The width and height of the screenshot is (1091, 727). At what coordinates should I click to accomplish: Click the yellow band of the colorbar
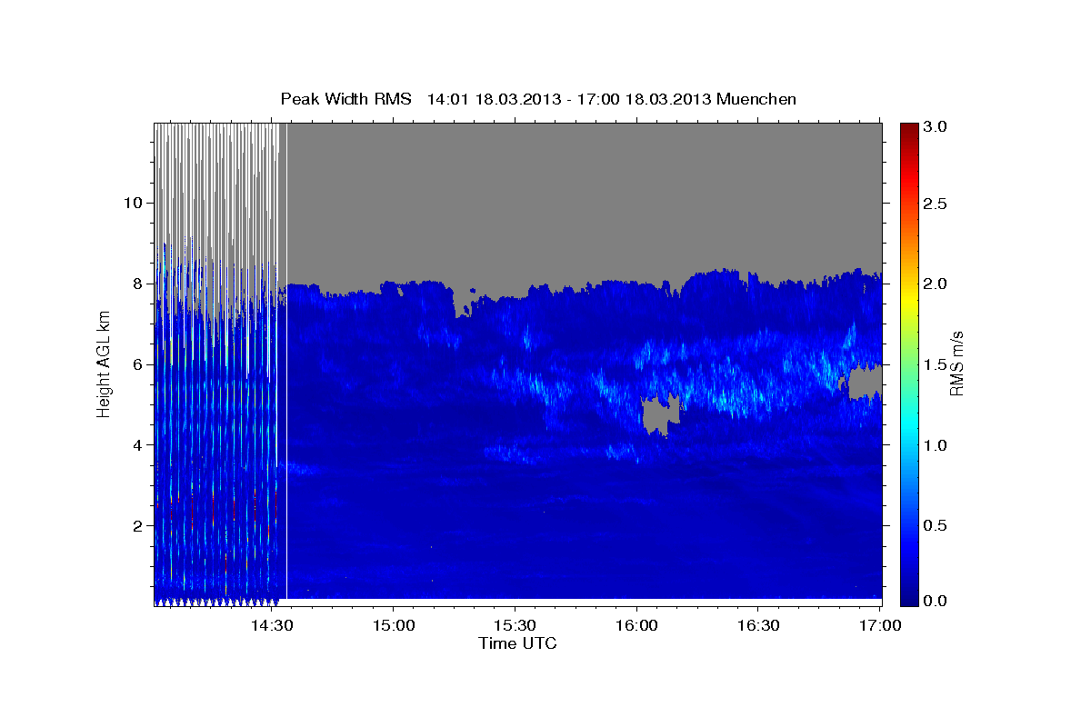click(x=908, y=300)
